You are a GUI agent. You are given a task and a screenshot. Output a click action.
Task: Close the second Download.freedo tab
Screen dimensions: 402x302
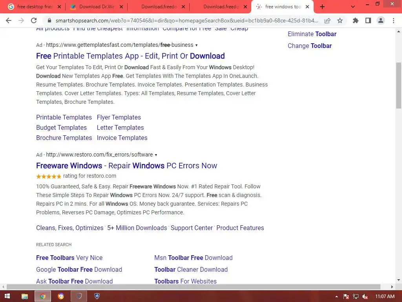245,7
